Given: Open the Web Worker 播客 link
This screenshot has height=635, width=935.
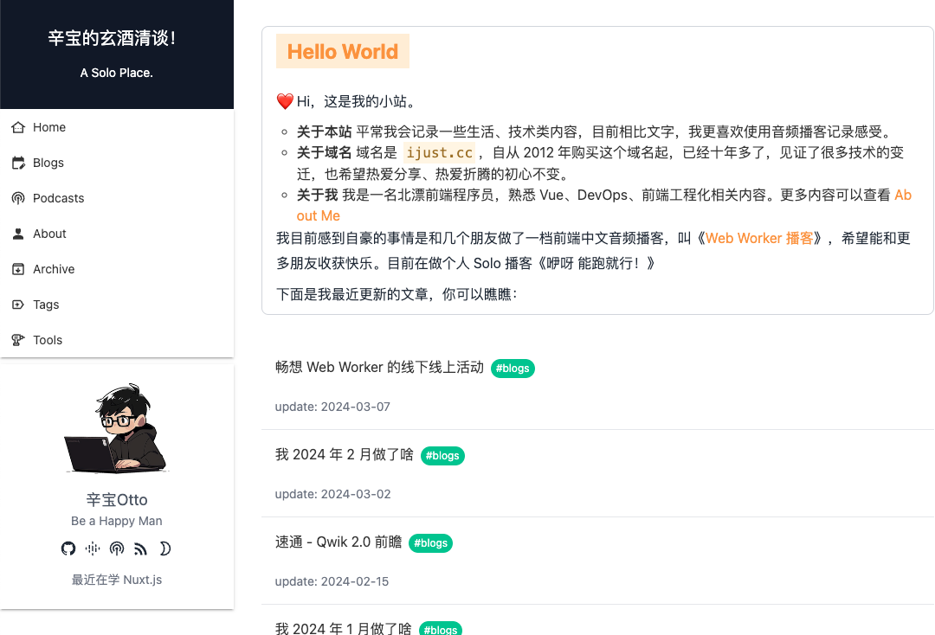Looking at the screenshot, I should (x=759, y=238).
